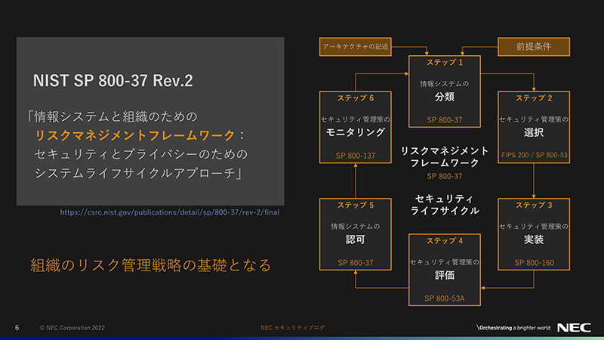
Task: Click the csrc.nist.gov publication URL
Action: pos(169,213)
